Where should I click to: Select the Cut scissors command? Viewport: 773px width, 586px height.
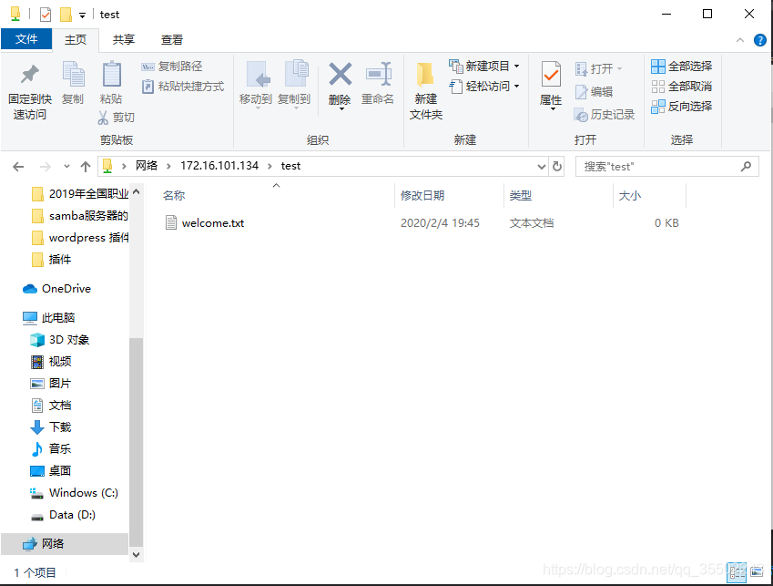pos(117,118)
